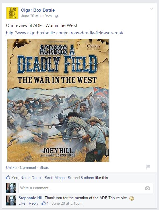
Task: Toggle Unlike on the post
Action: coord(11,167)
